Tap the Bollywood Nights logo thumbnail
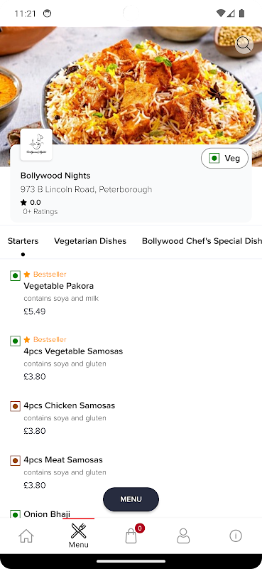The height and width of the screenshot is (569, 262). (x=36, y=145)
